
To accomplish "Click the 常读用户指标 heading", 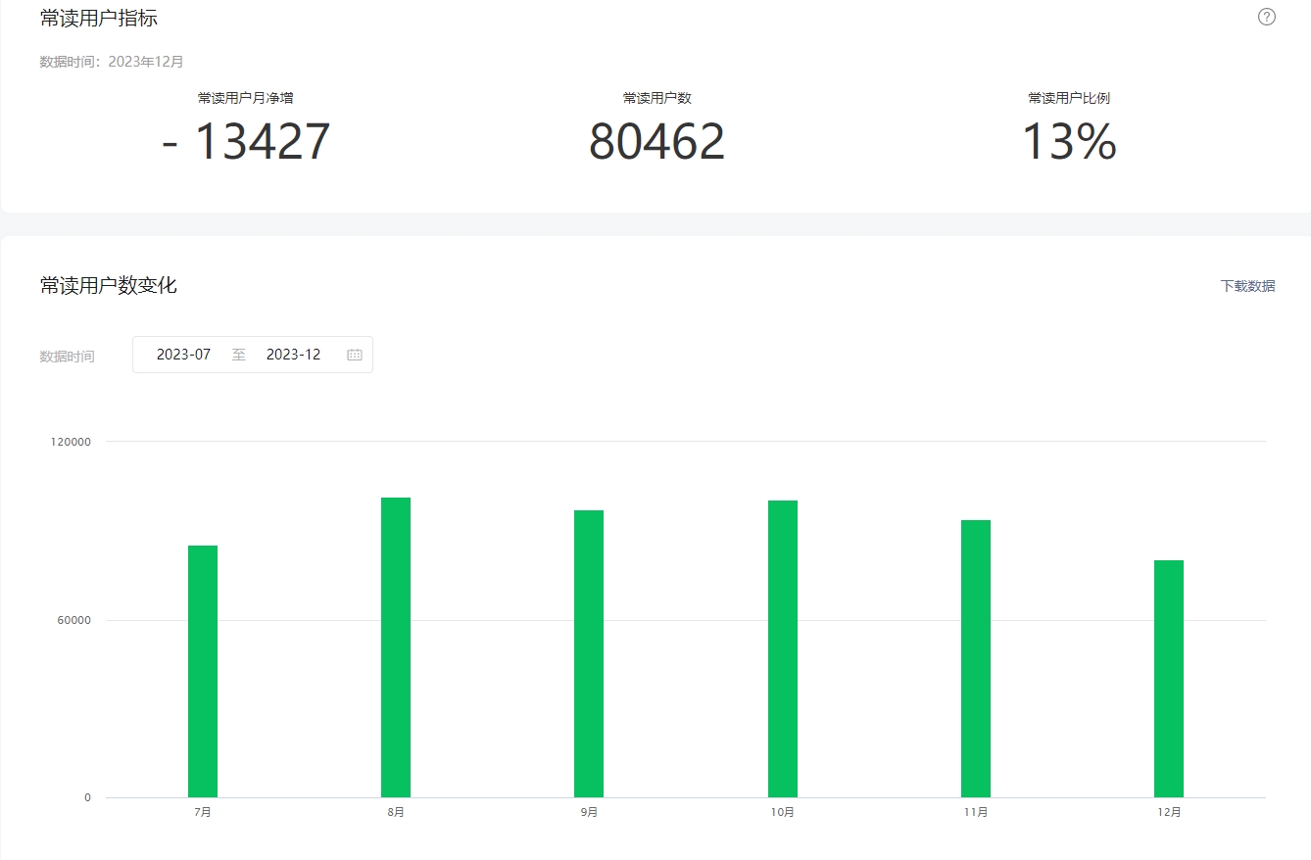I will [x=98, y=18].
